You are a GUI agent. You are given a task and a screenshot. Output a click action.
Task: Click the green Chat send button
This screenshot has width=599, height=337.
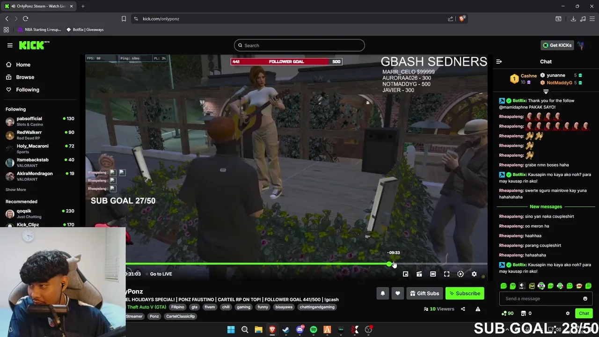[x=584, y=313]
